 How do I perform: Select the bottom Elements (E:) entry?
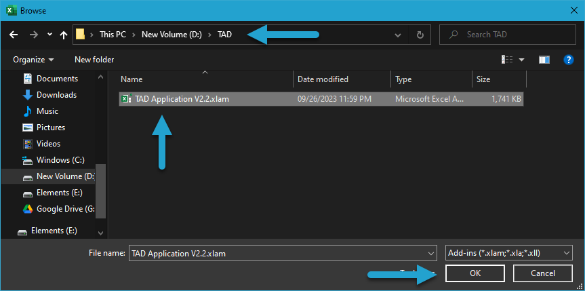54,231
